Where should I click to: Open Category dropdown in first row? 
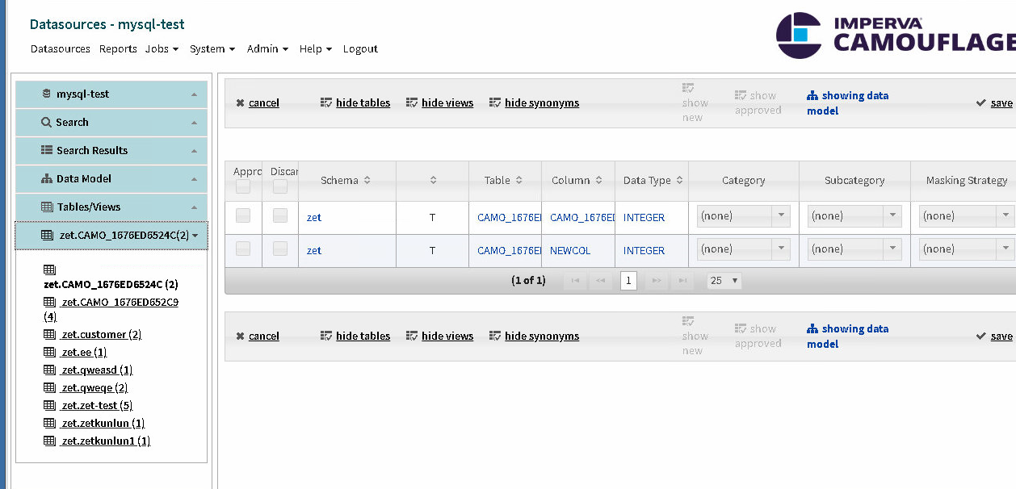click(x=743, y=215)
